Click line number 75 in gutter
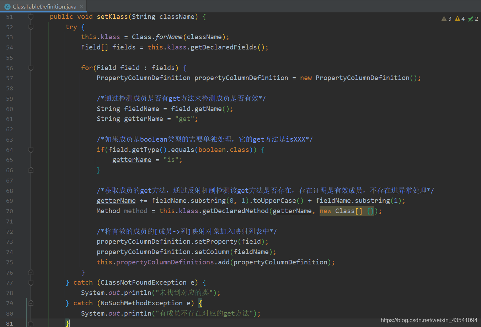Viewport: 481px width, 327px height. (x=9, y=263)
